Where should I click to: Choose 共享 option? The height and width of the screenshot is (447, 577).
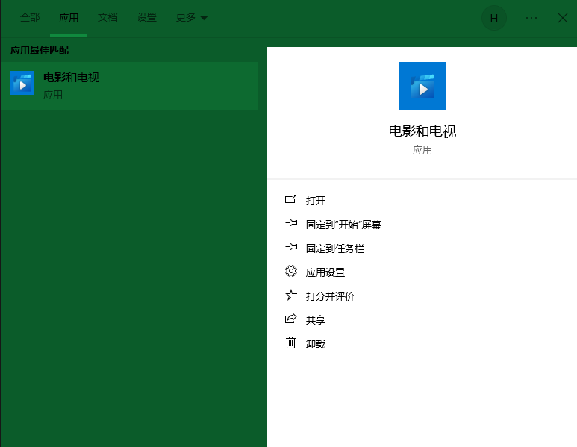point(315,320)
